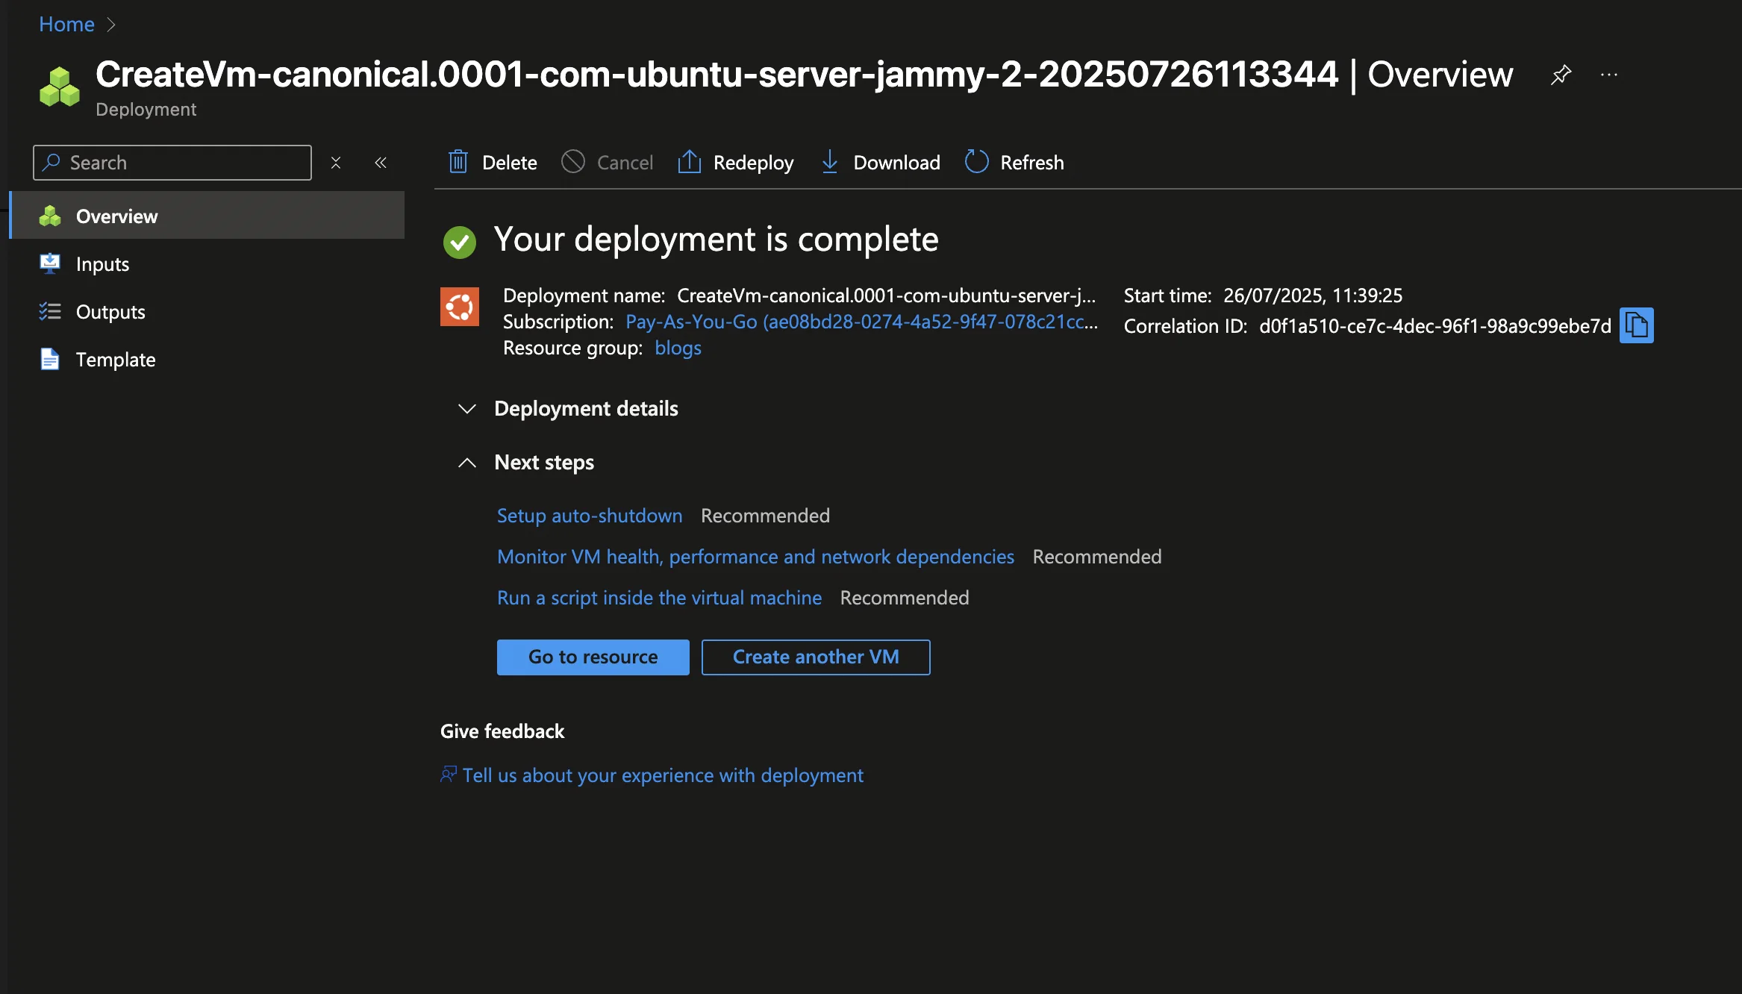Click the Delete trash can icon
Image resolution: width=1742 pixels, height=994 pixels.
coord(458,162)
